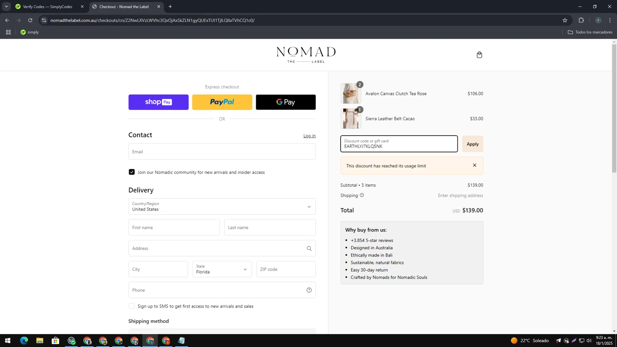Click Avalon Canvas Clutch product thumbnail
The image size is (617, 347).
tap(351, 93)
